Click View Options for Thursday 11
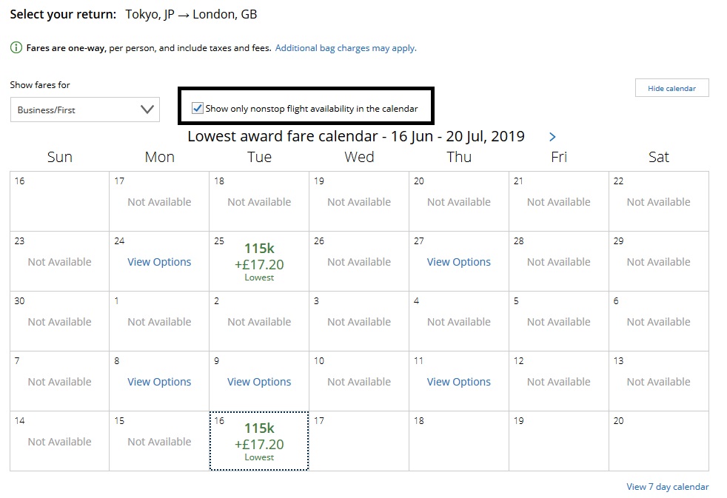727x498 pixels. 459,382
